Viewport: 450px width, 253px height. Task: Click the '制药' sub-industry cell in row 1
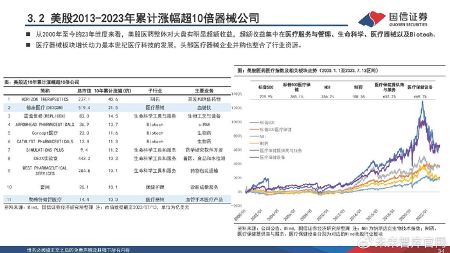coord(155,99)
